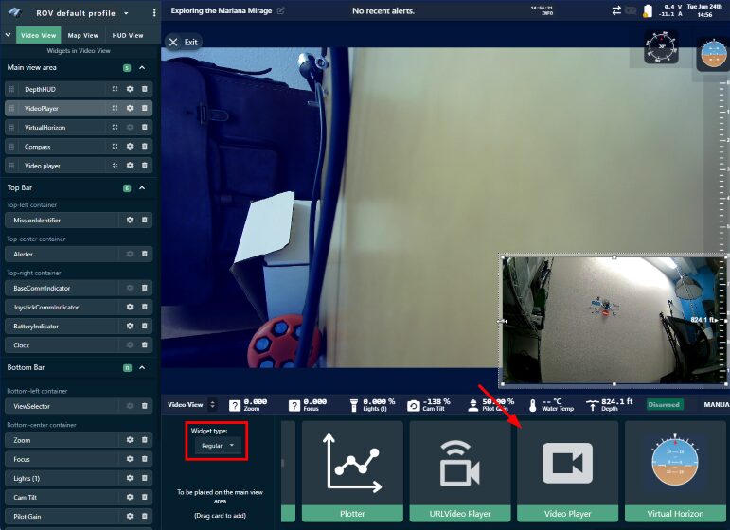730x530 pixels.
Task: Toggle fullscreen on the VideoPlayer widget
Action: [115, 108]
